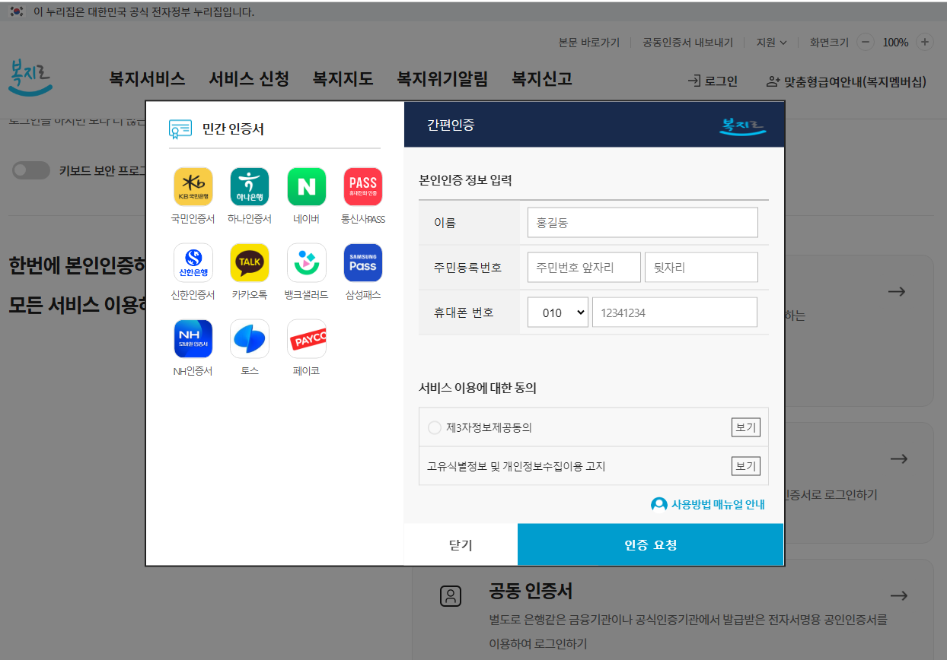Click the 복지로 site logo in the page header
947x660 pixels.
pyautogui.click(x=30, y=78)
